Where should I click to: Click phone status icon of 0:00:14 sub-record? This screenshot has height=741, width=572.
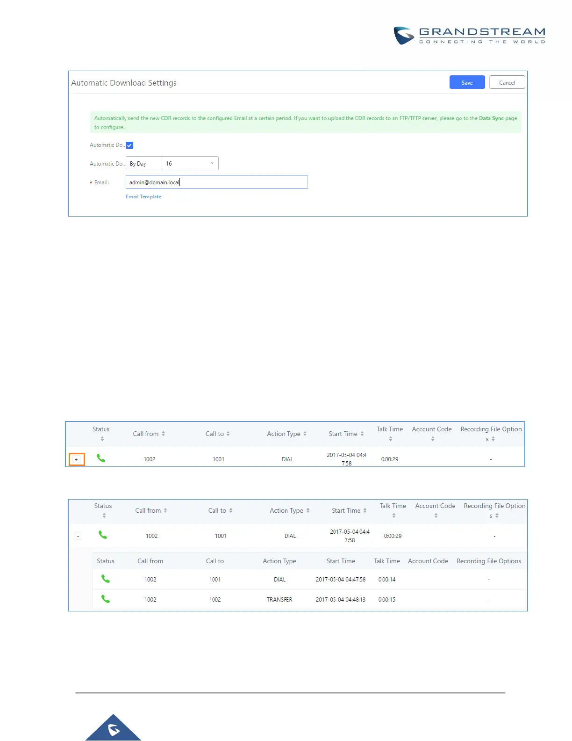[x=106, y=579]
